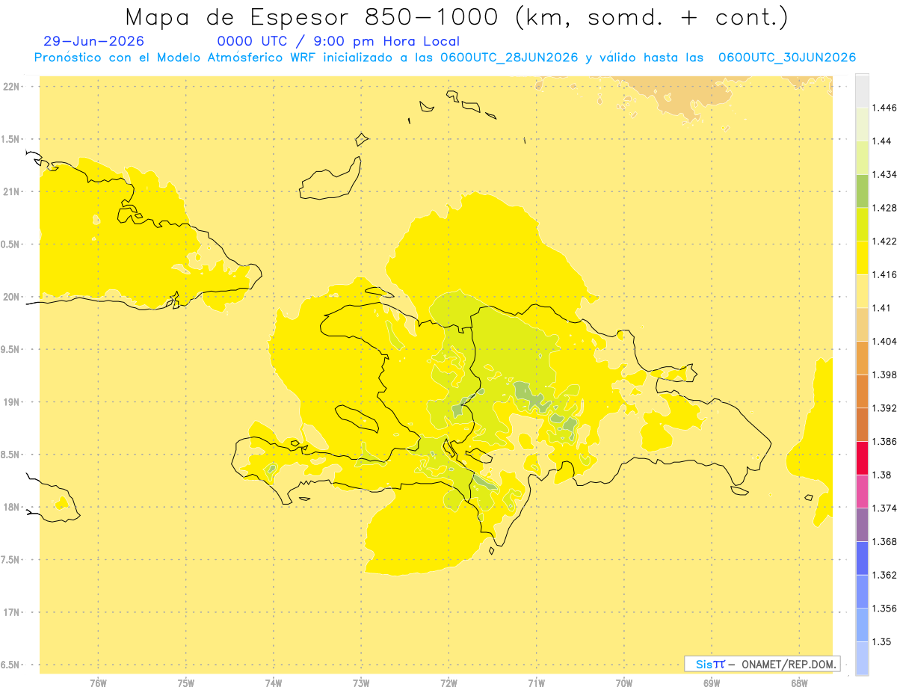Click the 22N latitude axis label
This screenshot has width=897, height=693.
(10, 87)
